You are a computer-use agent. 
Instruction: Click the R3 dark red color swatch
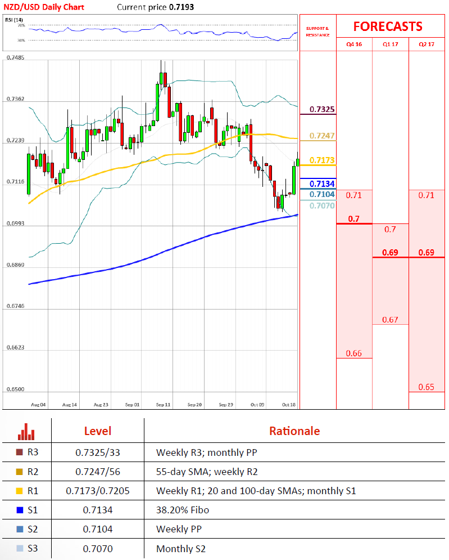pos(20,452)
